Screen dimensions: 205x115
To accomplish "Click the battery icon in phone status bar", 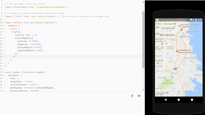I will tap(196, 20).
